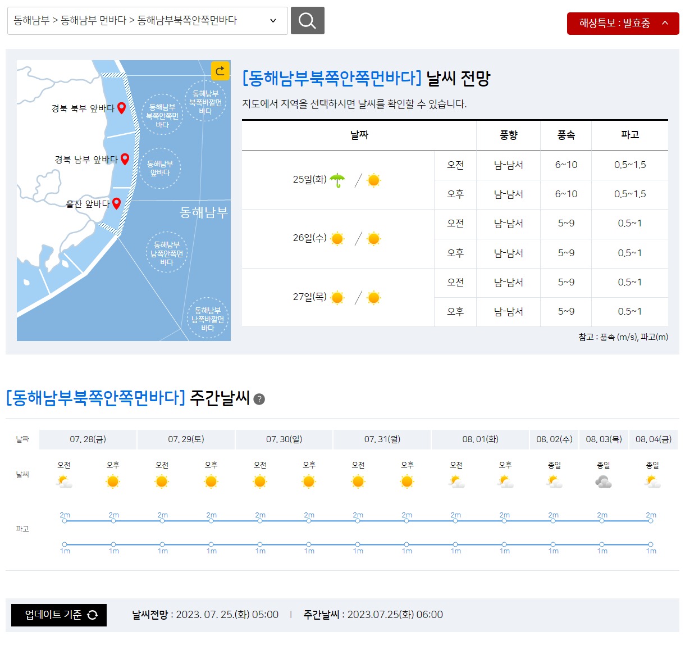685x645 pixels.
Task: Choose 동해남부 북쪽안쪽먼 바다 map region
Action: click(x=162, y=115)
